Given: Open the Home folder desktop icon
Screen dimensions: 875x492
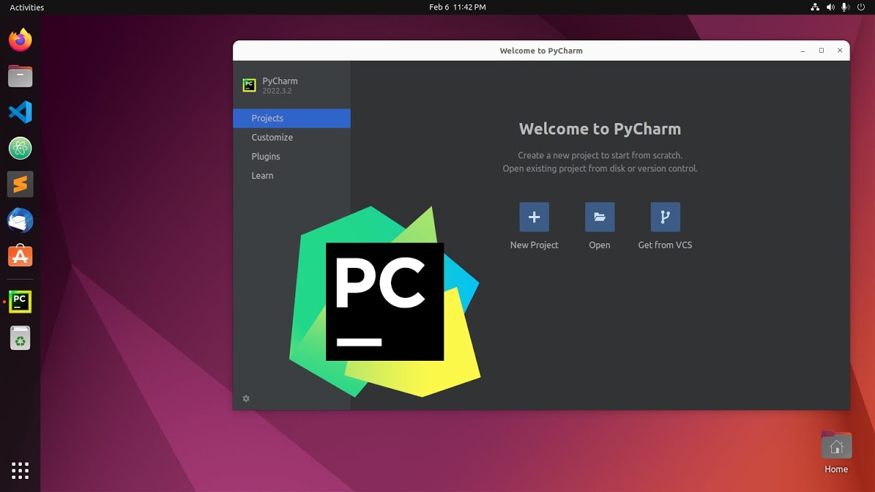Looking at the screenshot, I should point(836,452).
